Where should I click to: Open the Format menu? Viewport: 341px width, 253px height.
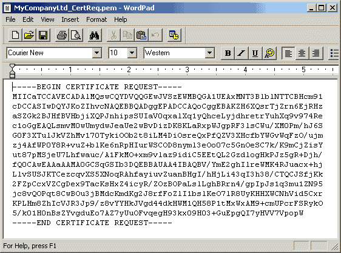coord(96,19)
